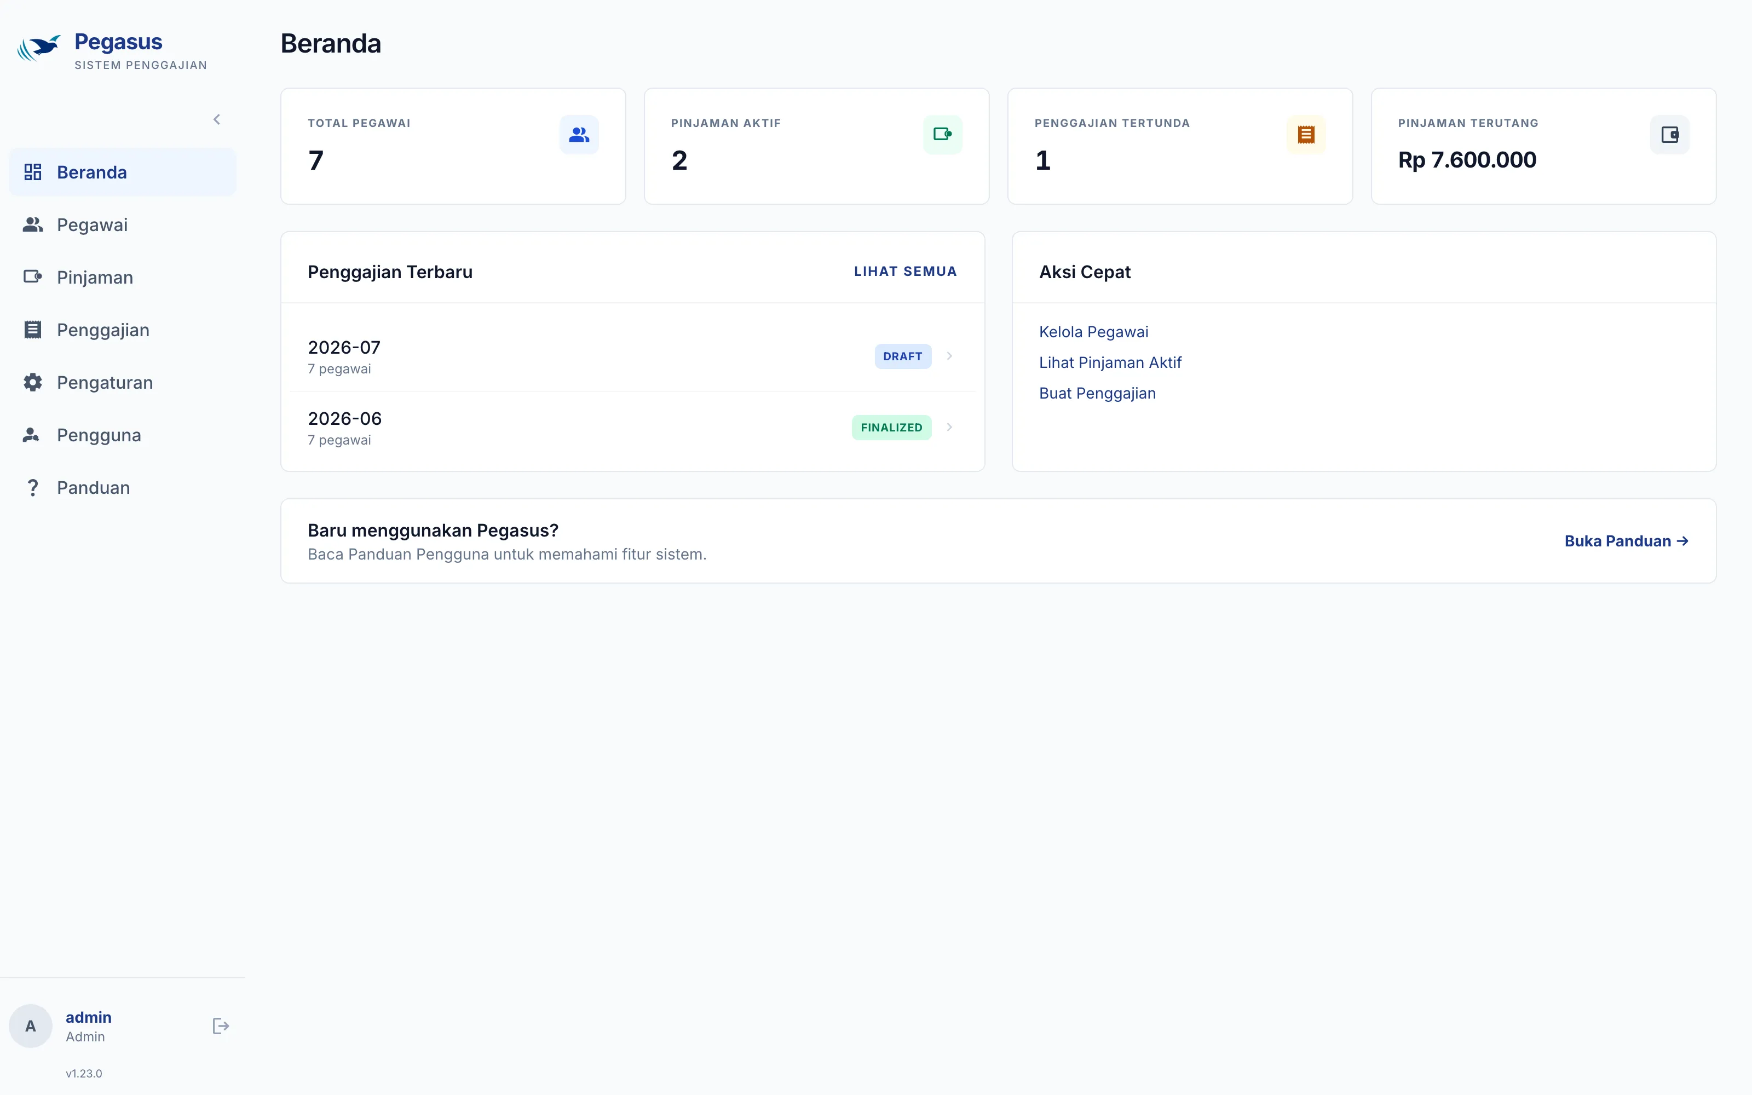The width and height of the screenshot is (1752, 1095).
Task: Navigate to the Penggajian menu item
Action: (x=122, y=330)
